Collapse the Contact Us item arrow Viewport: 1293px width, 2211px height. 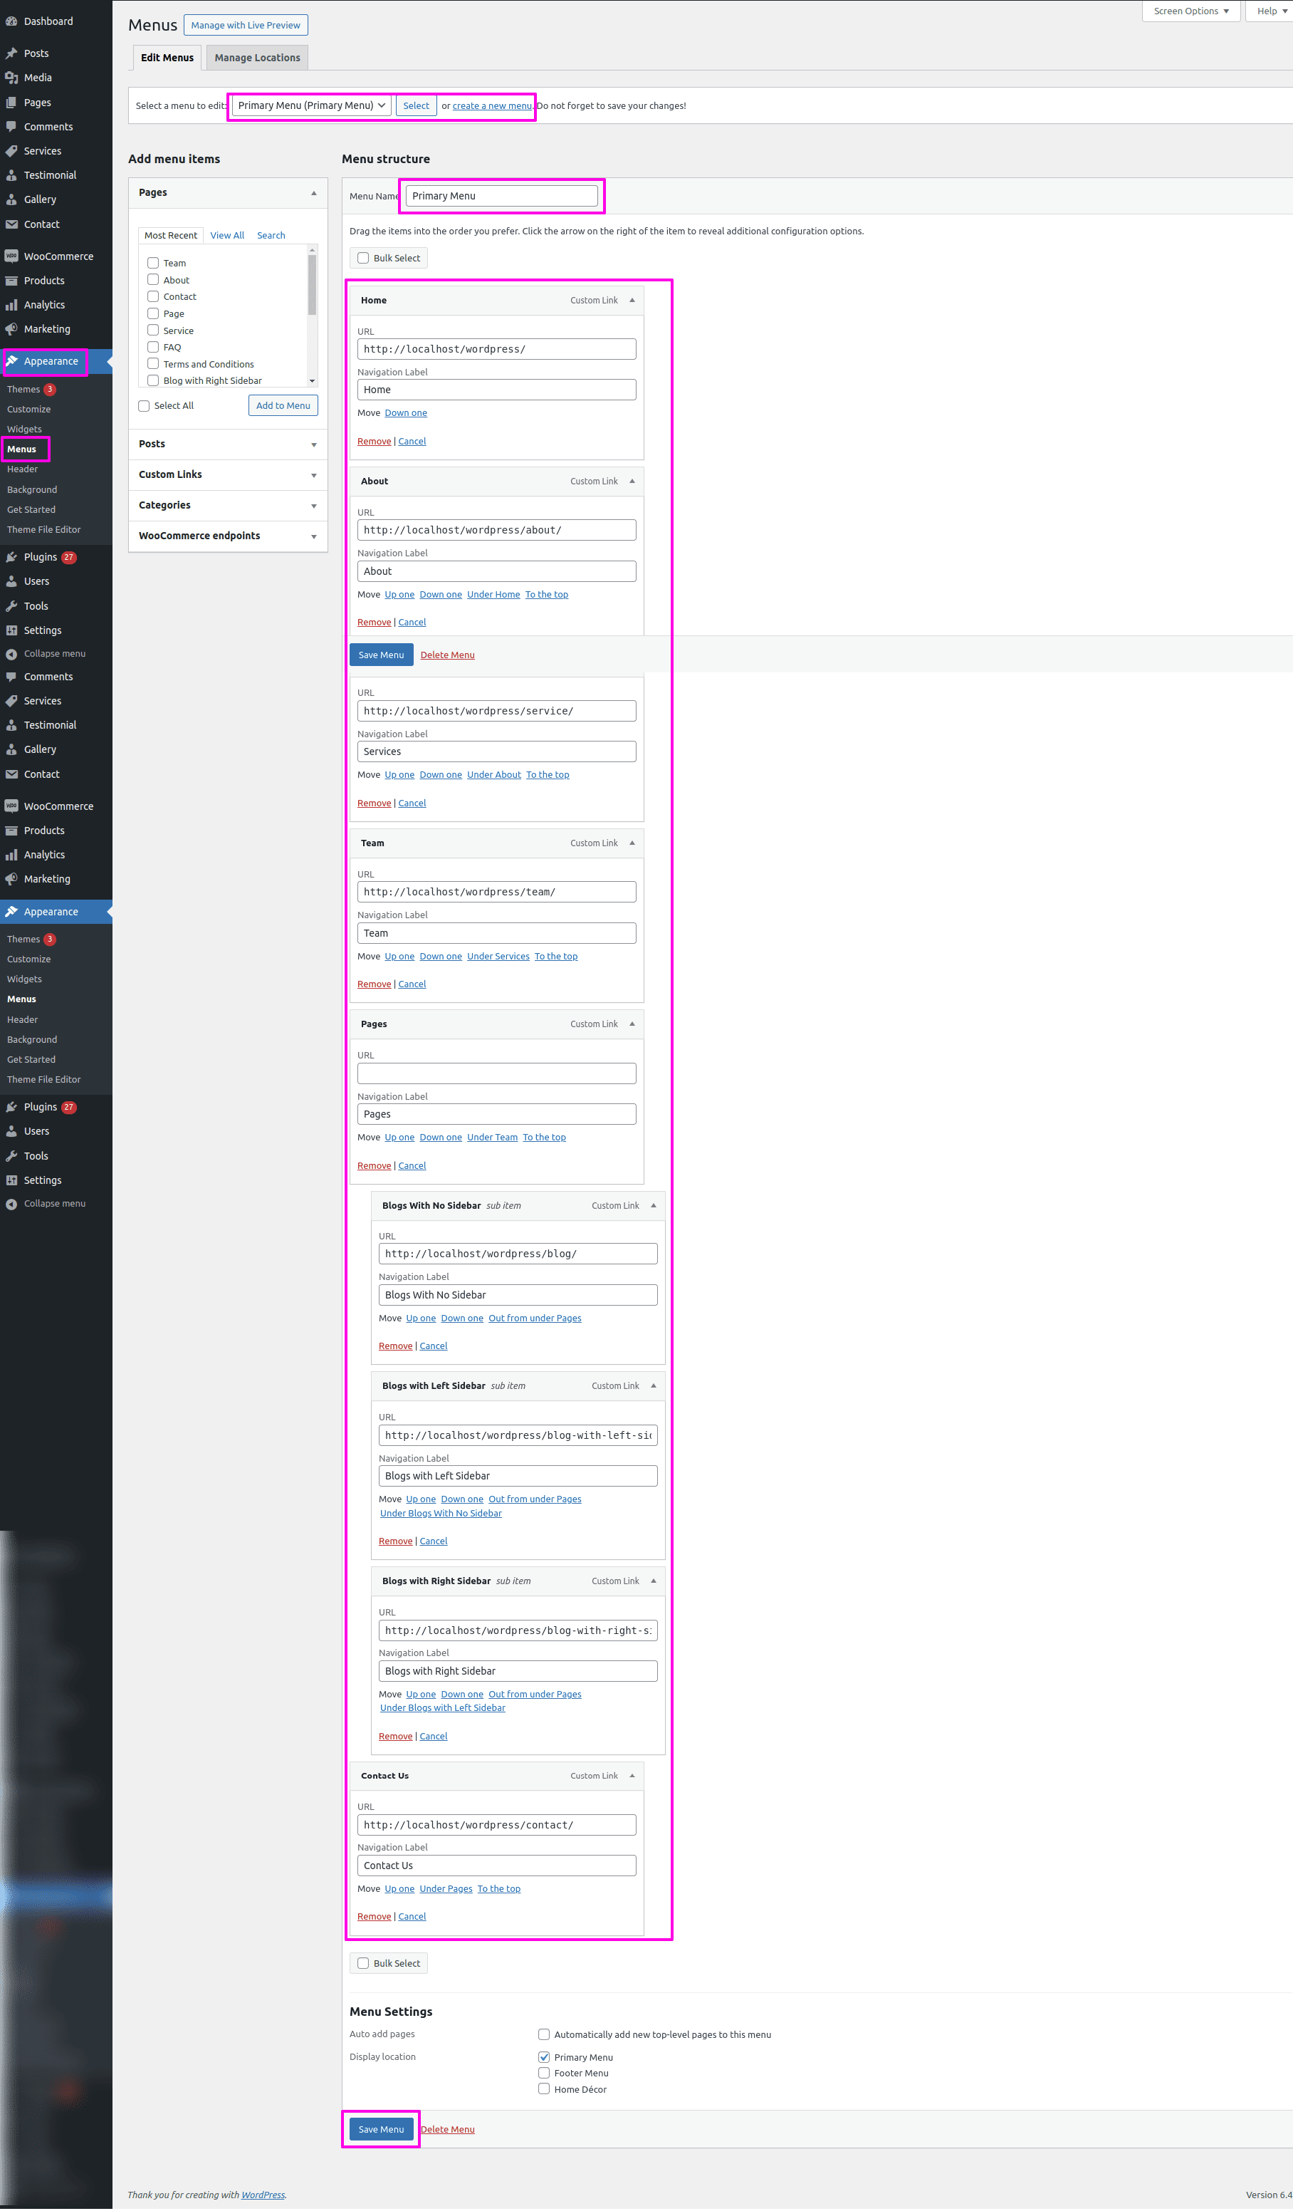pos(632,1775)
